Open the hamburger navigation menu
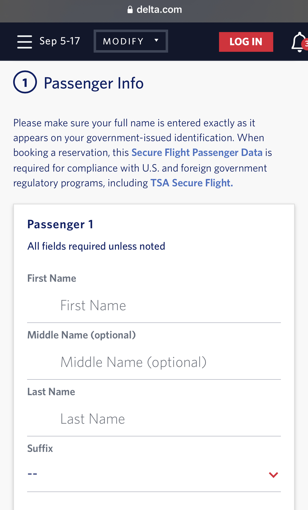 tap(25, 42)
